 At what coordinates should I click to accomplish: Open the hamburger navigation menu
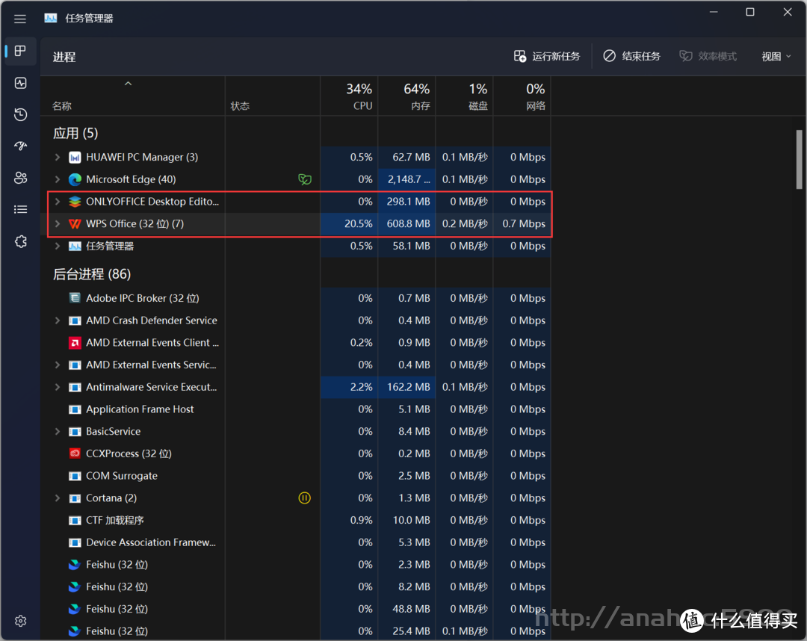coord(20,19)
